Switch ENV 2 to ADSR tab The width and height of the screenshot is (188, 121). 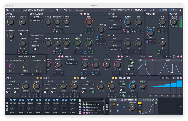(83, 57)
